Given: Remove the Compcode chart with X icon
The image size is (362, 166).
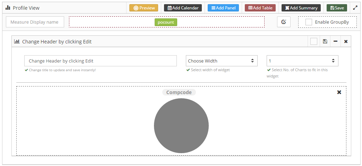Looking at the screenshot, I should (339, 92).
